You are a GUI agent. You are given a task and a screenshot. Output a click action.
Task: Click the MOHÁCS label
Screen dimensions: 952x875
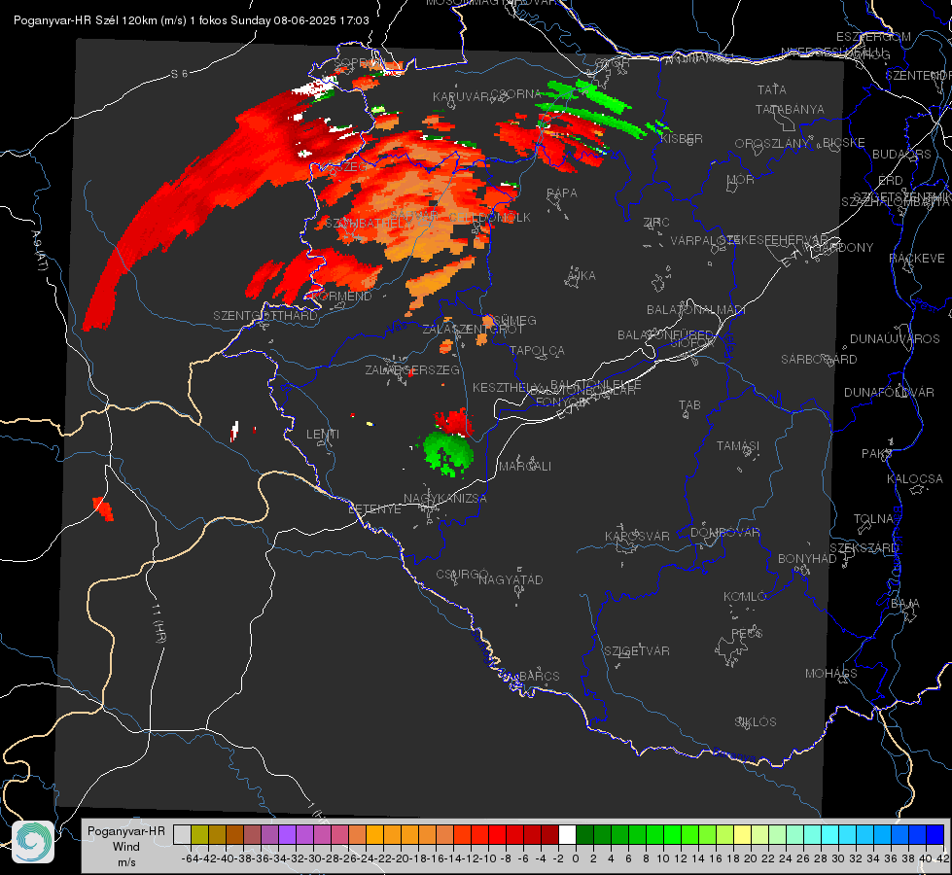point(830,674)
